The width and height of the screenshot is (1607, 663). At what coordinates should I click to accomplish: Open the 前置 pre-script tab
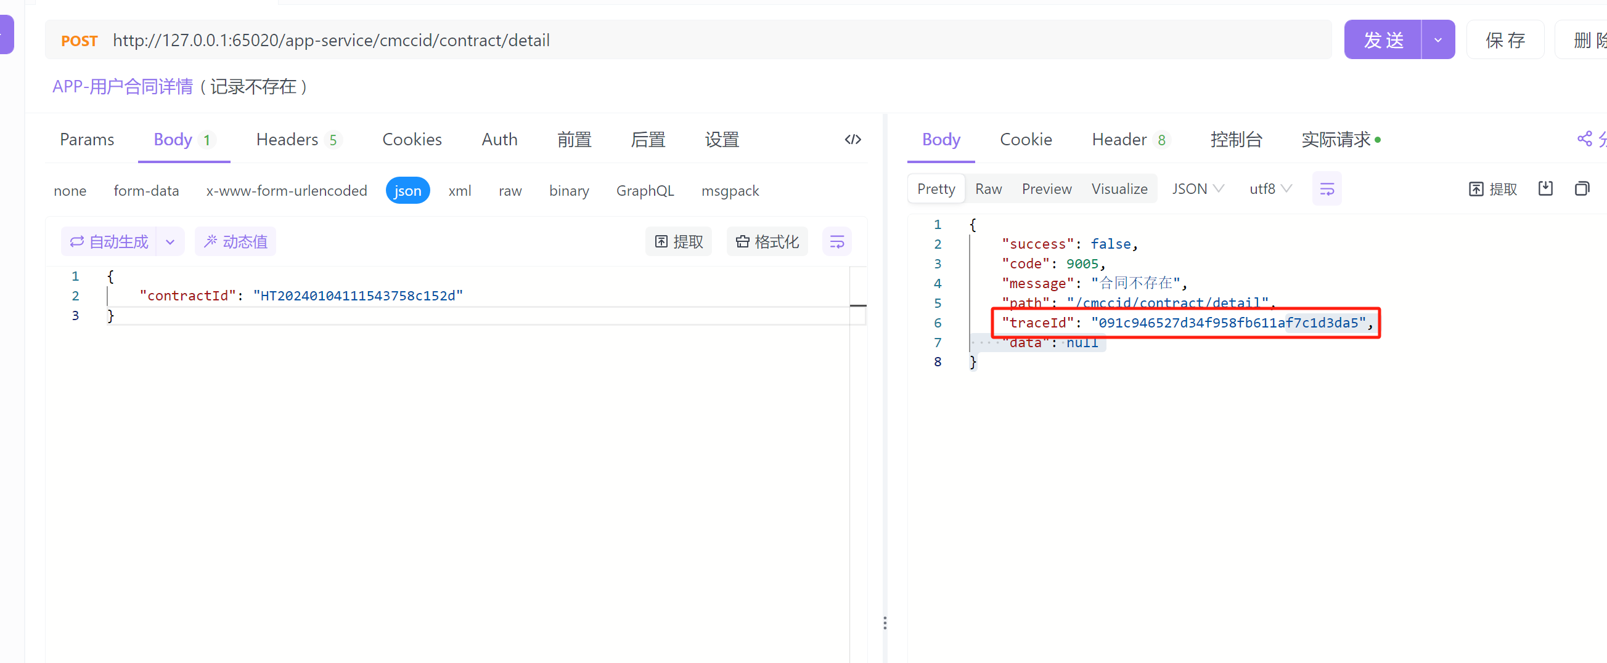pos(574,139)
